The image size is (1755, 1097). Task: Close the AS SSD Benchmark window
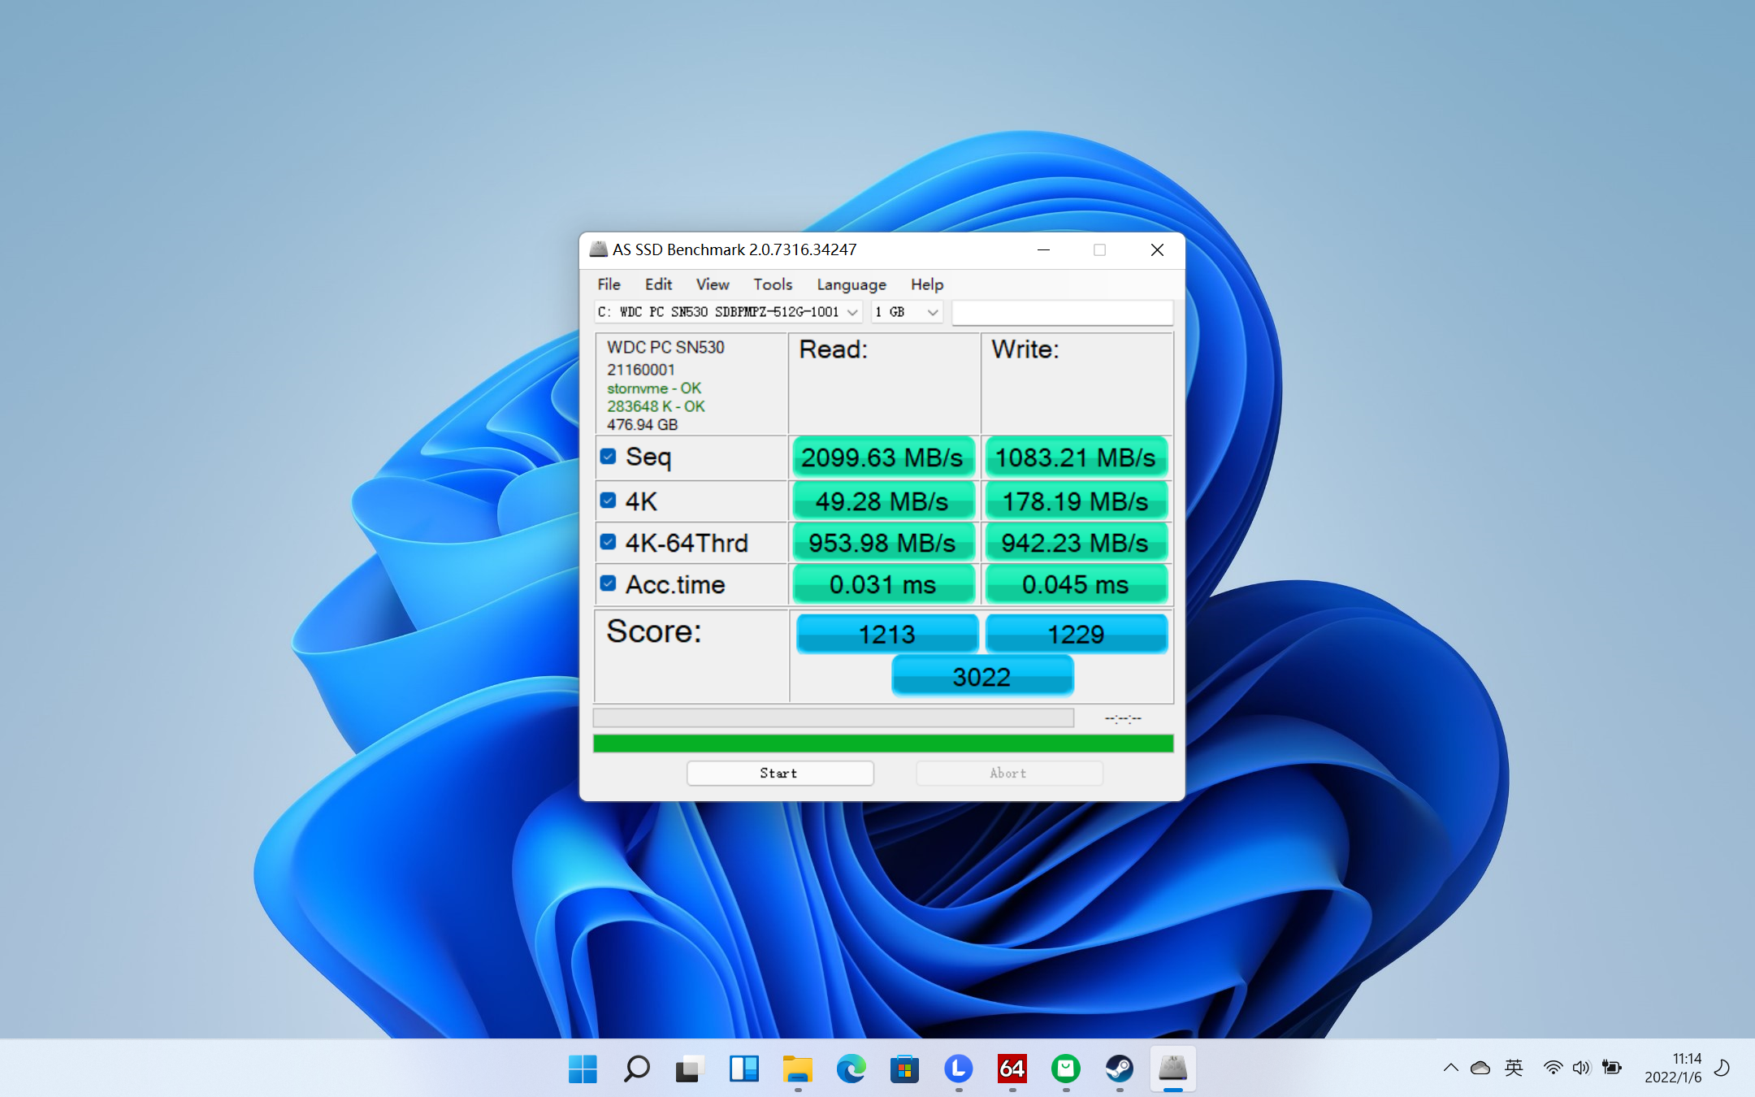(1157, 249)
